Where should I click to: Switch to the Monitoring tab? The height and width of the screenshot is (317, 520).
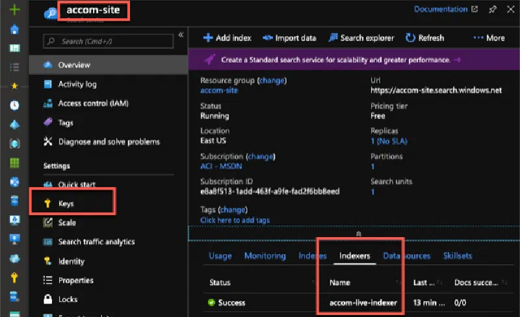(265, 256)
